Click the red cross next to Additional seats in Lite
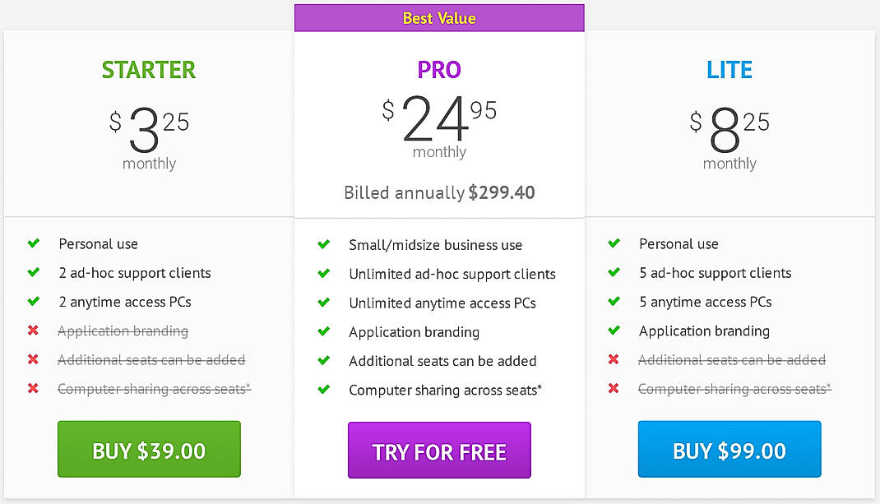The width and height of the screenshot is (880, 504). click(x=614, y=360)
